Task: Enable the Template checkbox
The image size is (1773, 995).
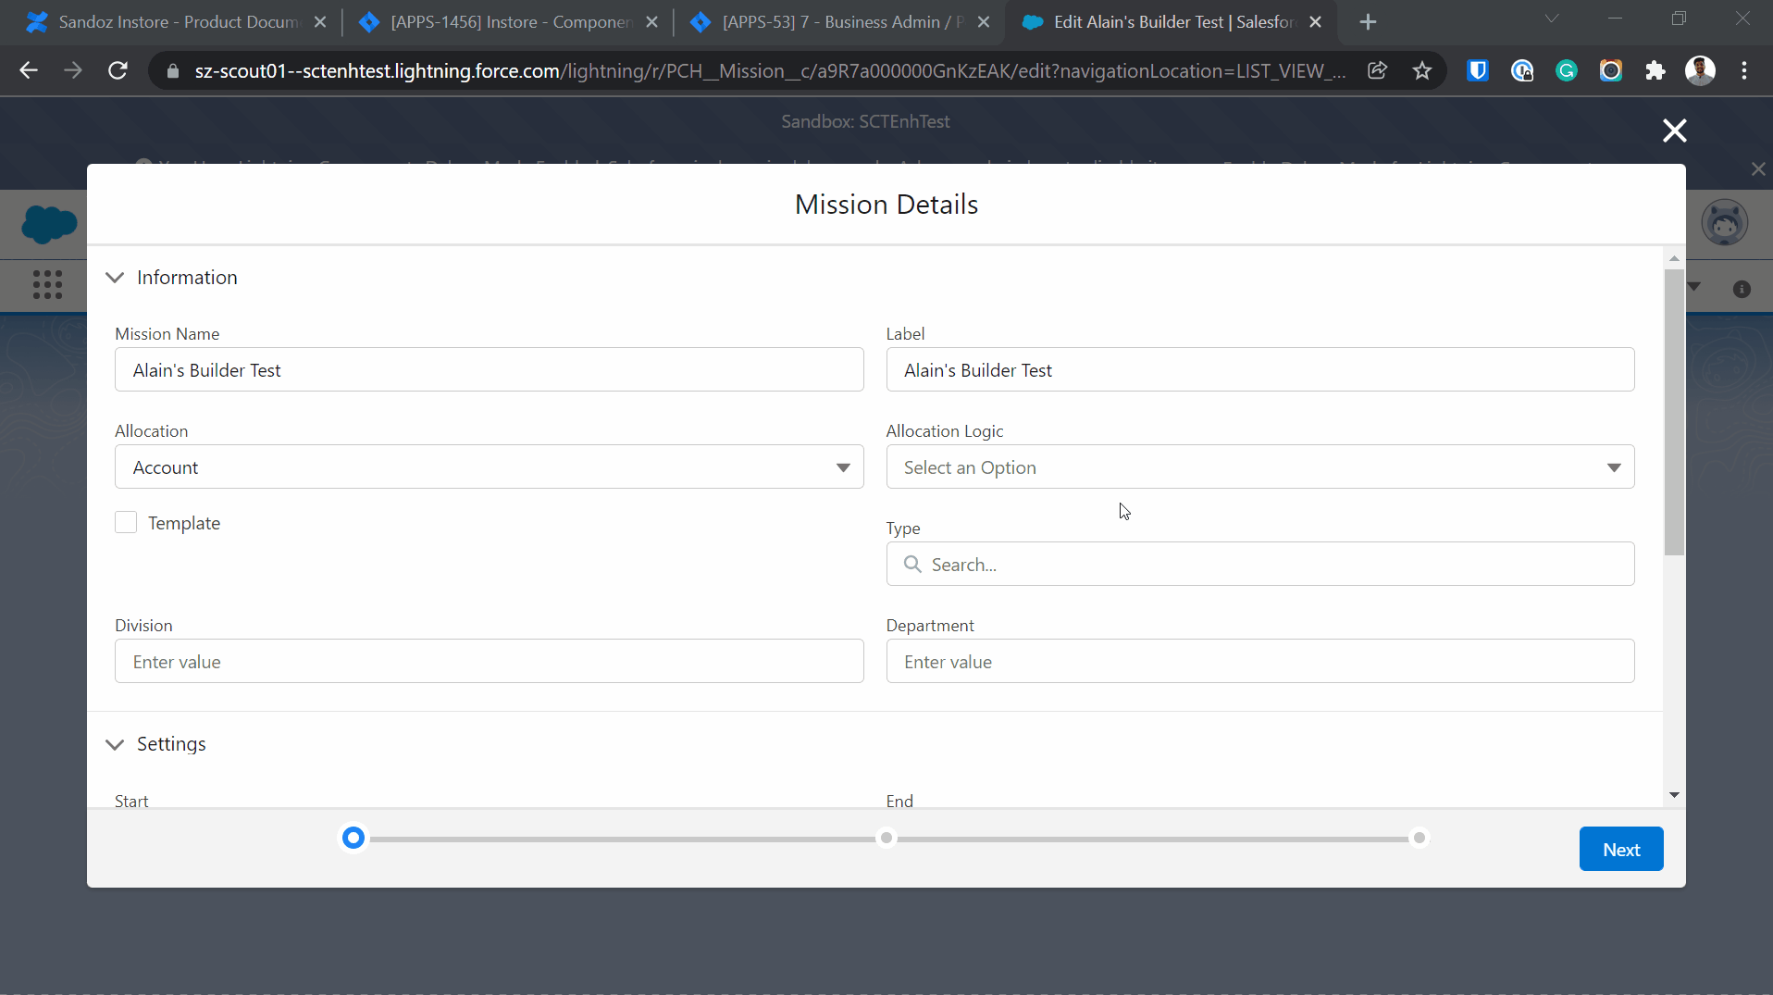Action: tap(126, 523)
